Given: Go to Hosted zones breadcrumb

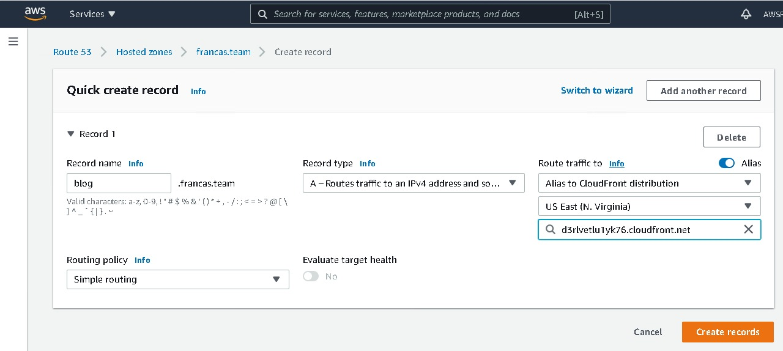Looking at the screenshot, I should tap(144, 52).
